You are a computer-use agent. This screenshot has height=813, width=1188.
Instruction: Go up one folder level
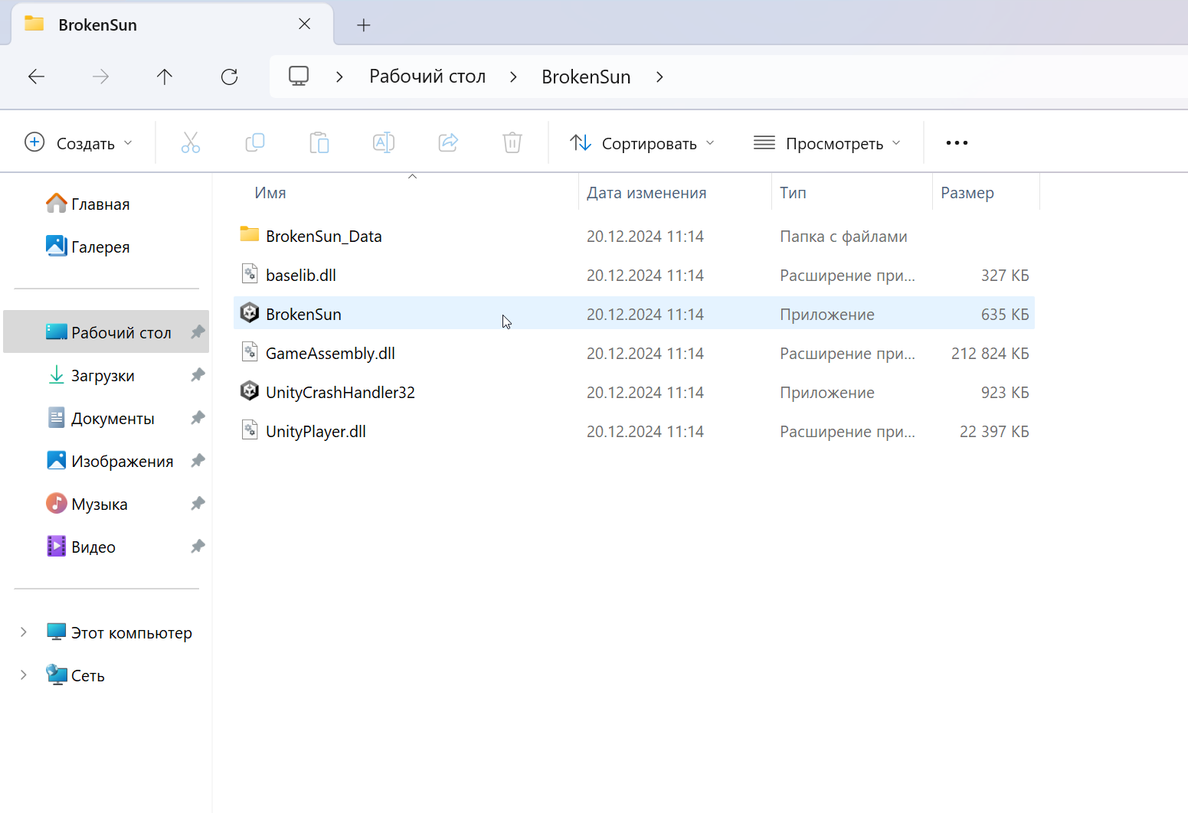[165, 77]
